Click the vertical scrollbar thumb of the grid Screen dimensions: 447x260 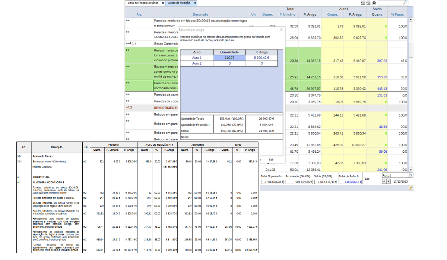(411, 50)
